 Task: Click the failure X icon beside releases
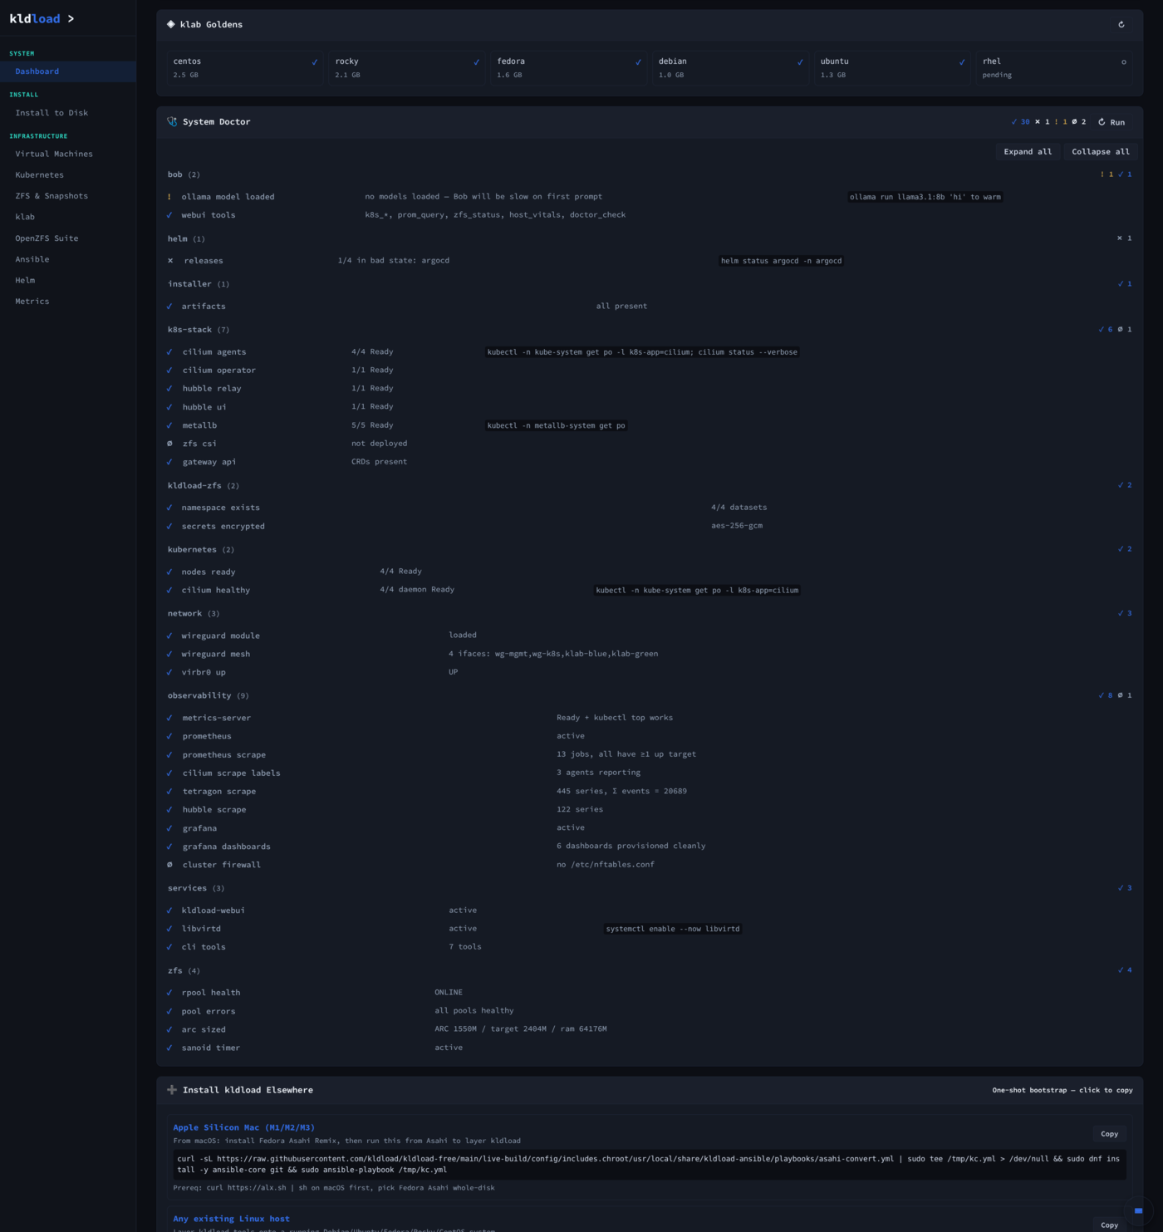pyautogui.click(x=170, y=261)
